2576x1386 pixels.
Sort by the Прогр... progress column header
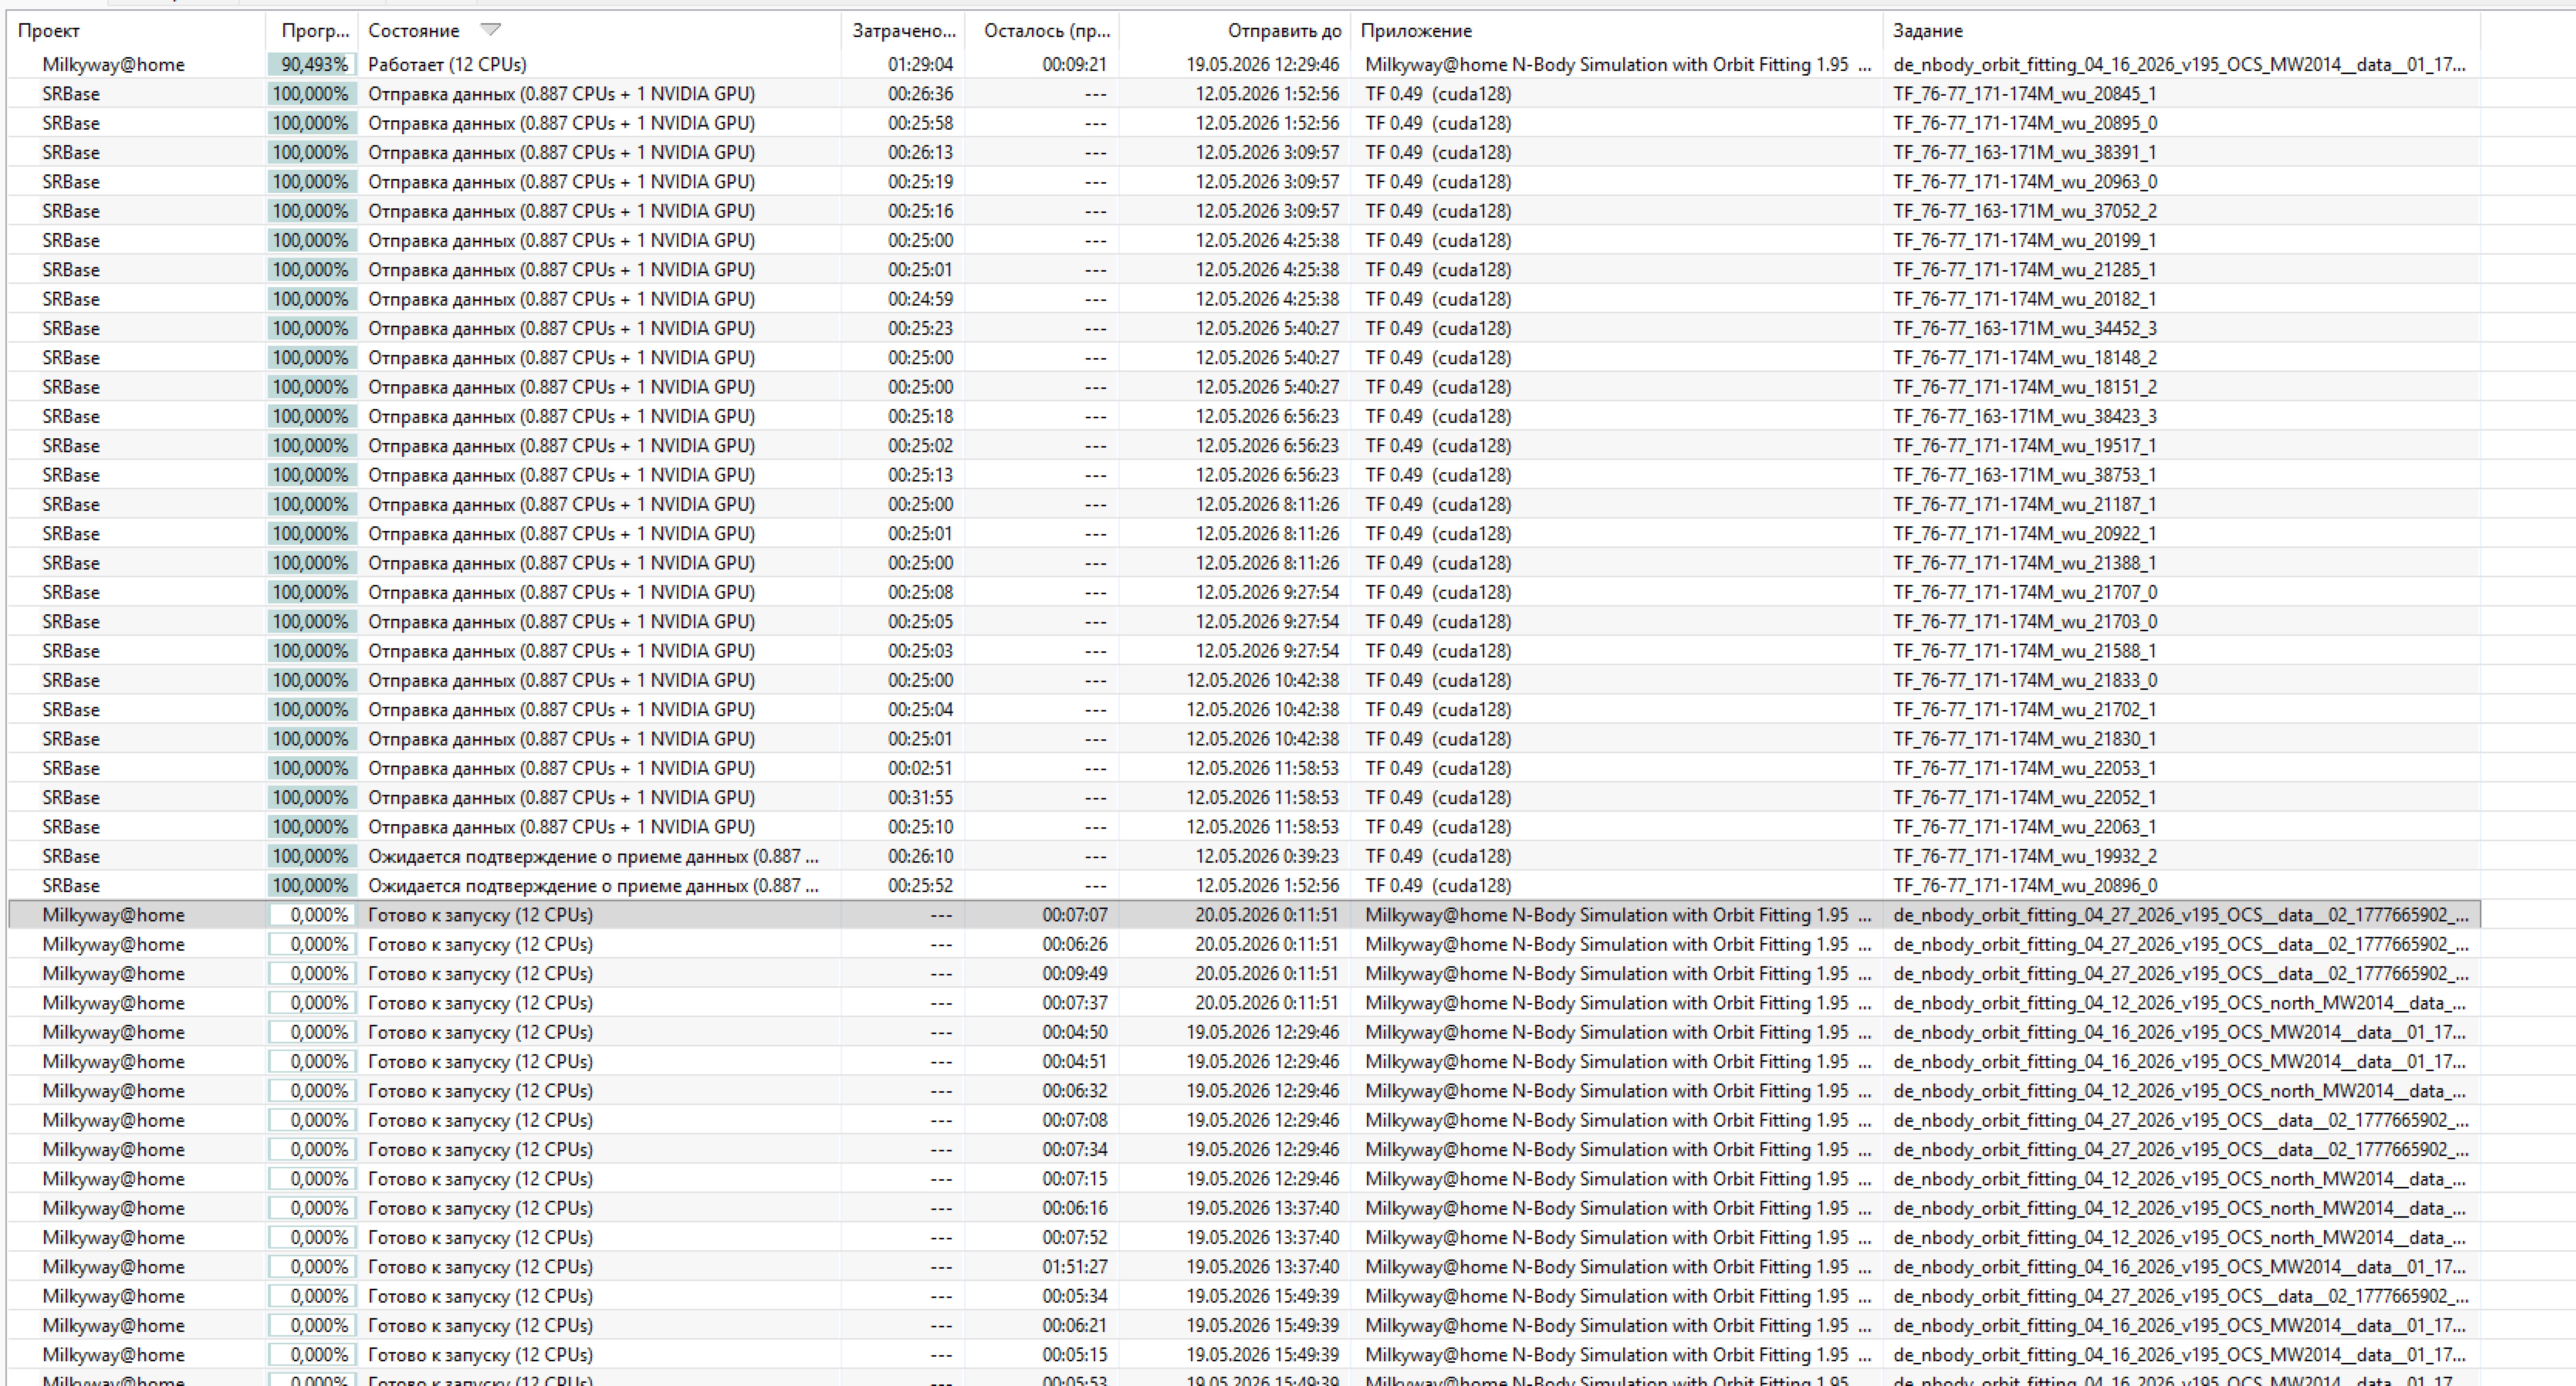(x=315, y=31)
